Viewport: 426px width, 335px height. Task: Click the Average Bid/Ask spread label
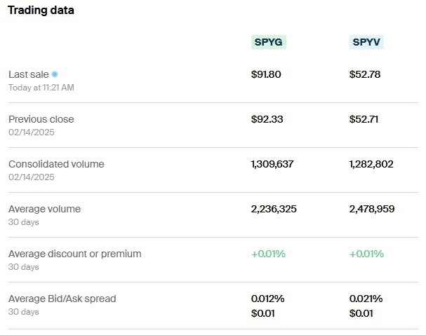(62, 299)
